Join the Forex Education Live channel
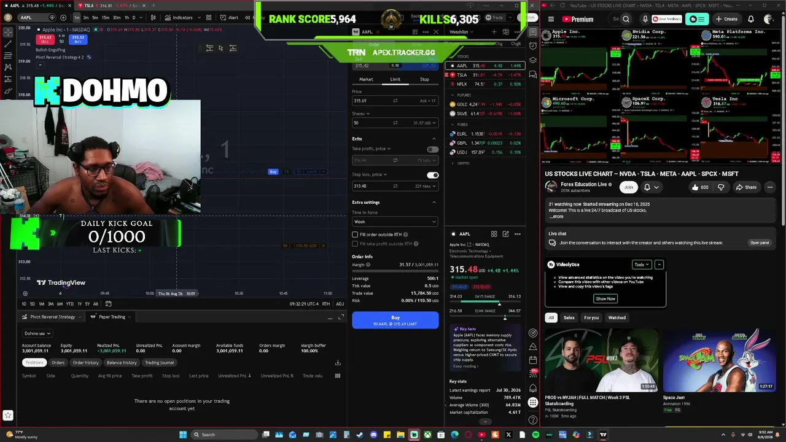Screen dimensions: 786x442 [628, 187]
